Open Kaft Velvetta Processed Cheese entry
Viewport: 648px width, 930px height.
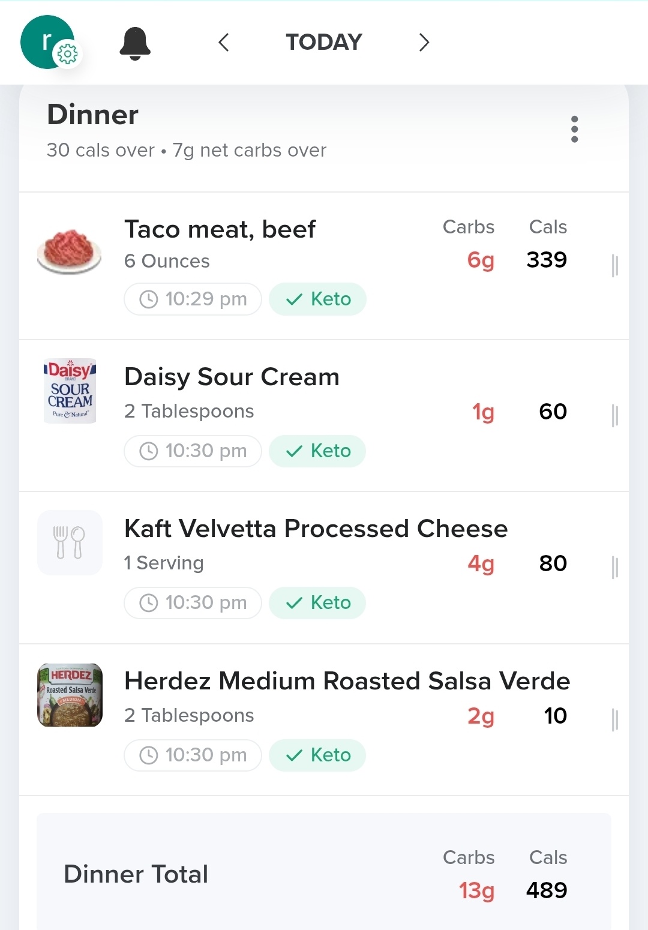coord(316,529)
